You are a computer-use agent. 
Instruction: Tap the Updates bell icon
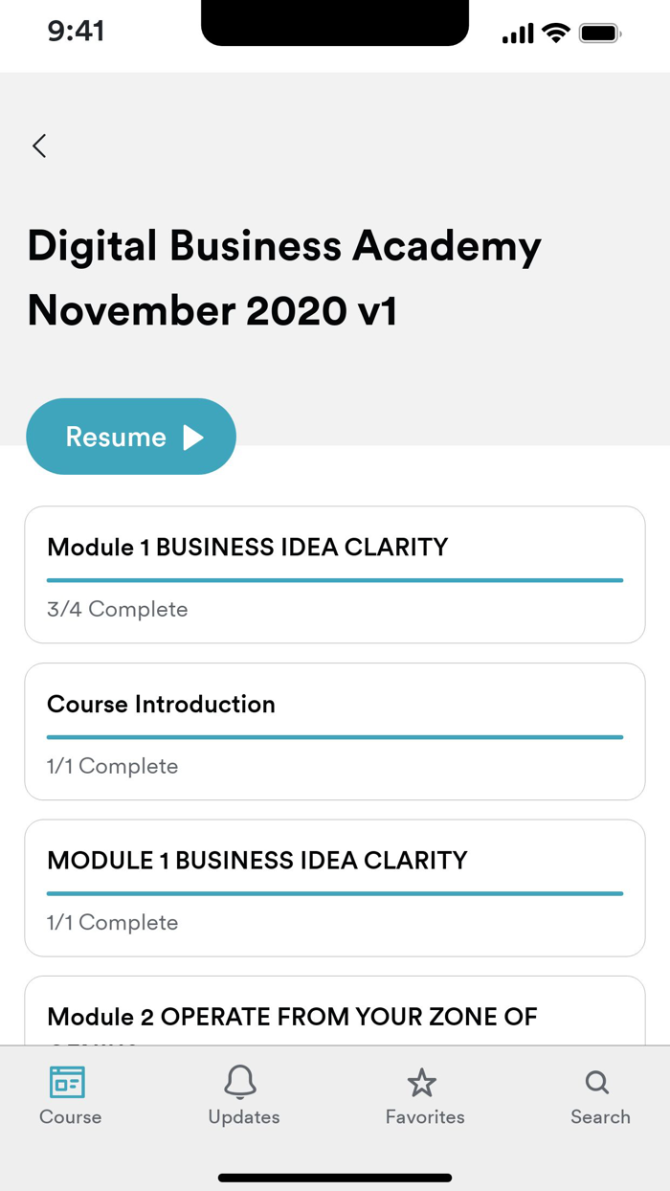[x=242, y=1083]
